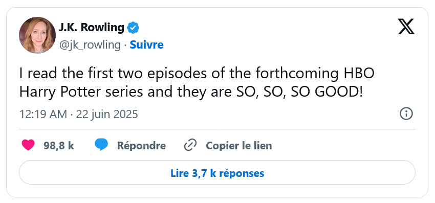Click the words SO GOOD! in the tweet
The width and height of the screenshot is (435, 203).
(x=327, y=92)
